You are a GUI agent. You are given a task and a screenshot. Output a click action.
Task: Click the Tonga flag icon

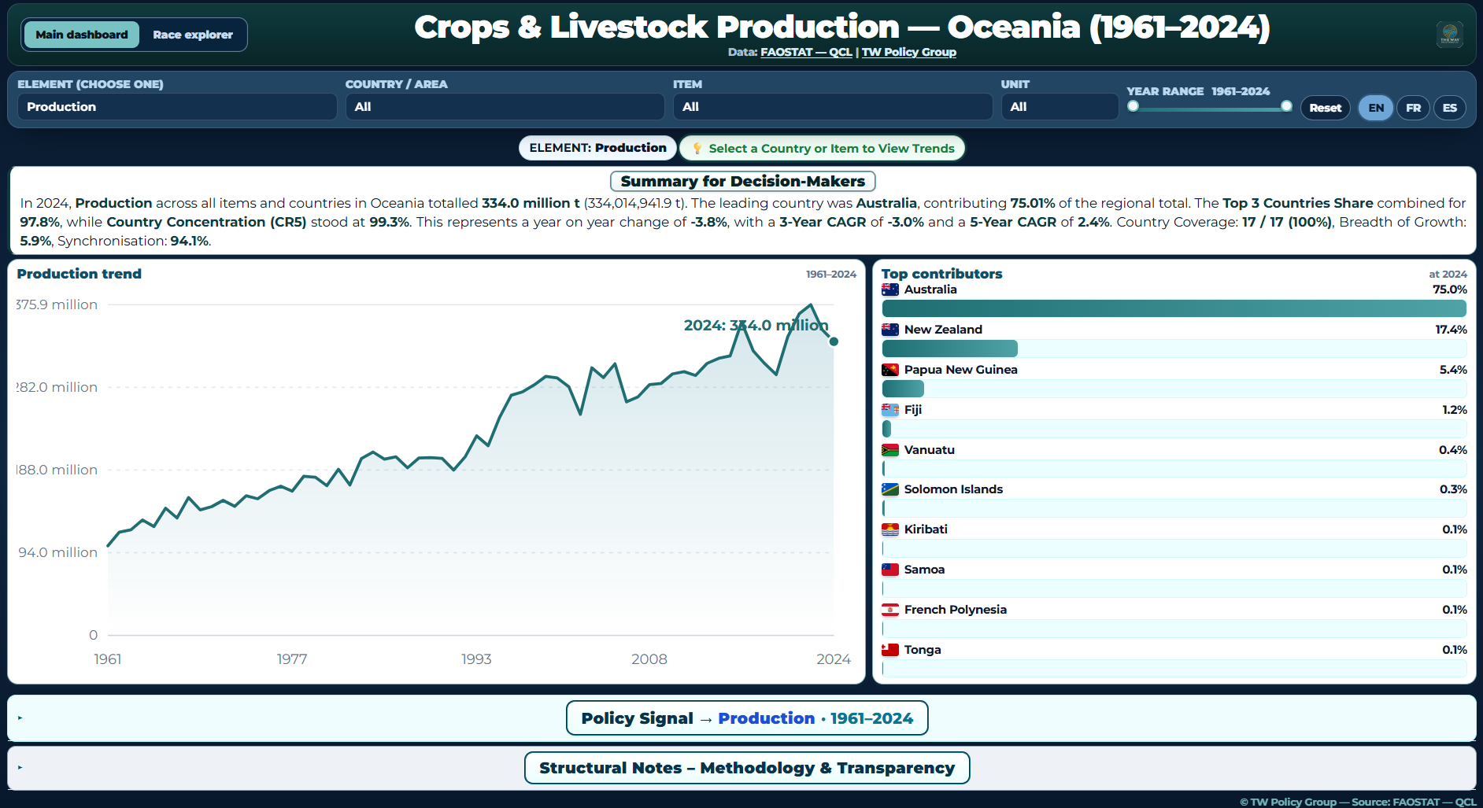coord(890,650)
